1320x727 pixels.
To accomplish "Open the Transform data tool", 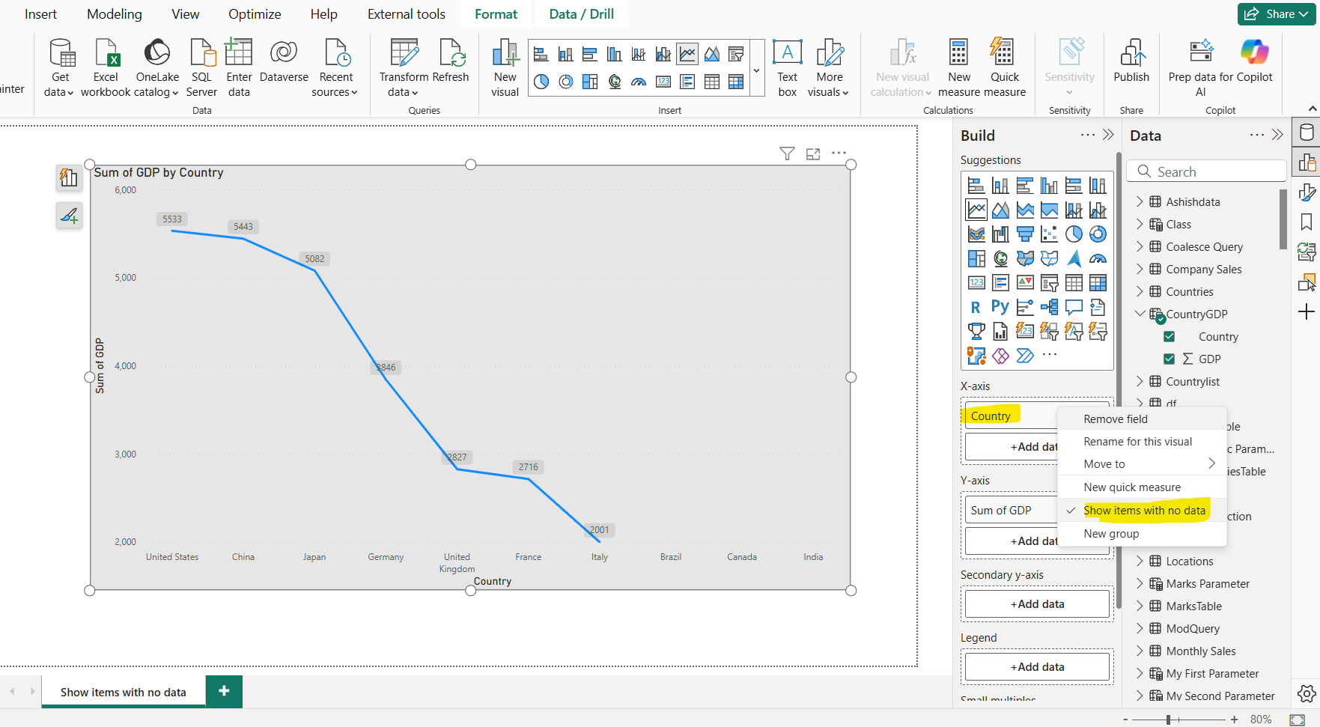I will (403, 67).
